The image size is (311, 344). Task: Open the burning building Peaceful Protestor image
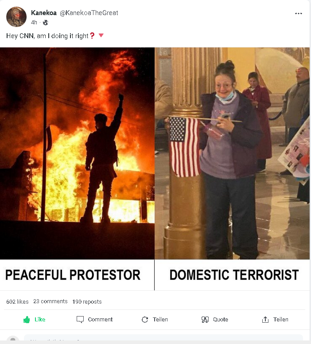tap(77, 153)
